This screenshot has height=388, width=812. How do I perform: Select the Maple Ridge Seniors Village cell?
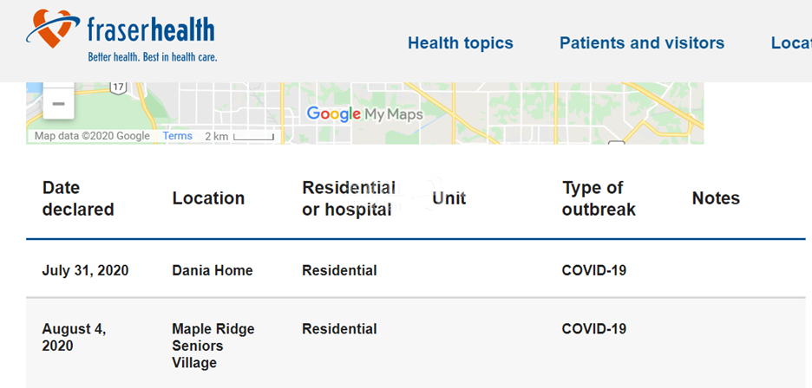click(213, 346)
